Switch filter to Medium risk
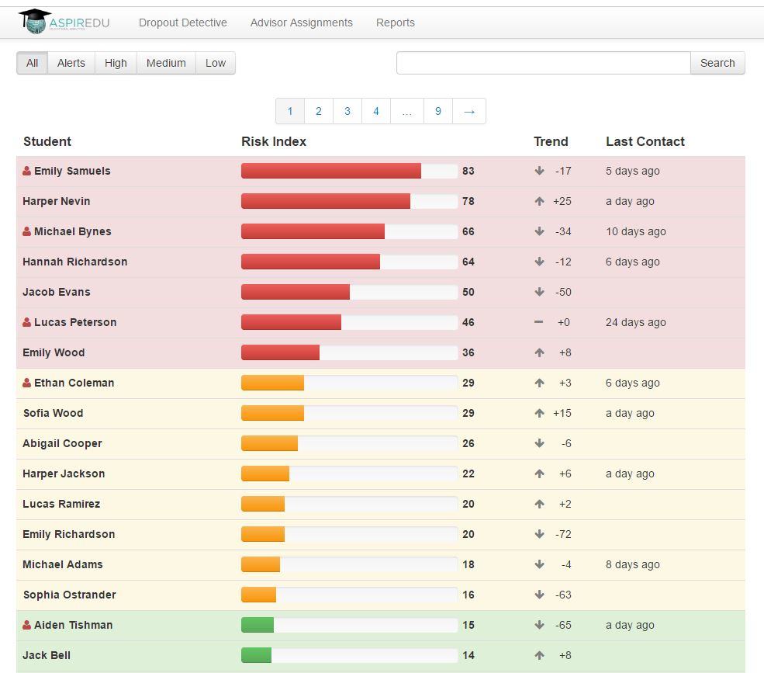The height and width of the screenshot is (673, 764). 166,63
